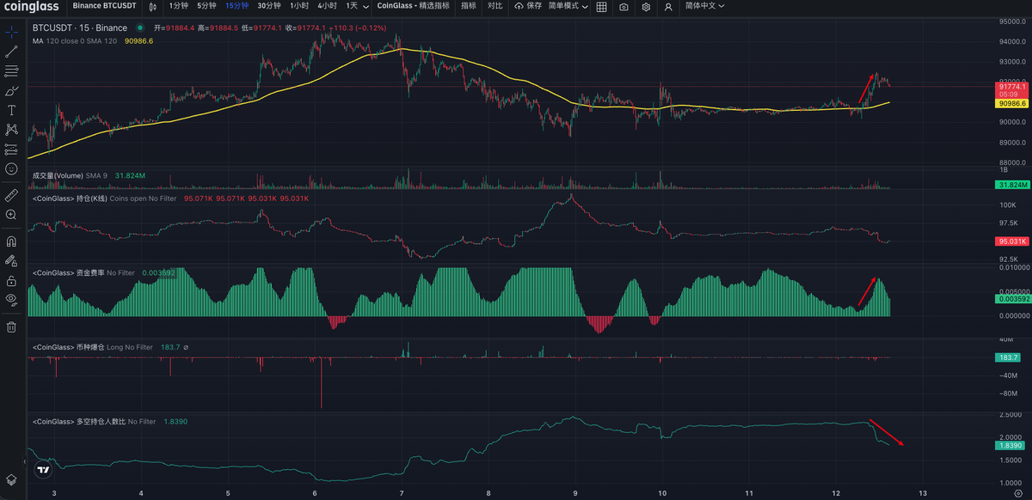Image resolution: width=1032 pixels, height=500 pixels.
Task: Open the candlestick chart style selector
Action: coord(152,7)
